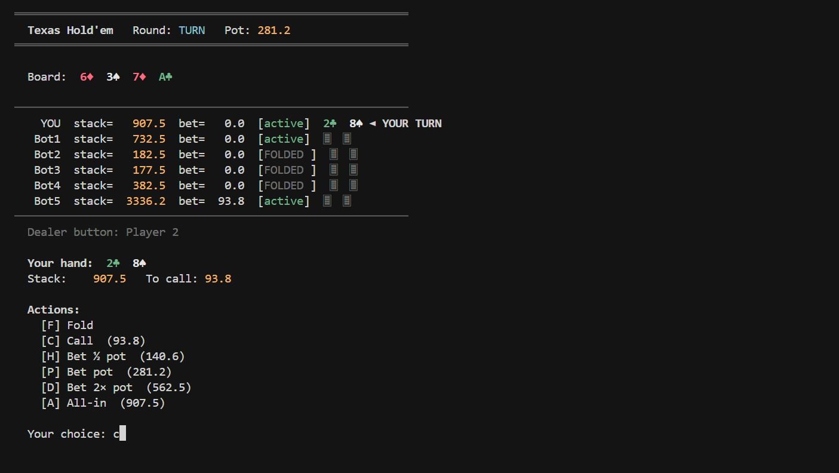Click the 7 of diamonds board card
The image size is (839, 473).
[x=139, y=77]
